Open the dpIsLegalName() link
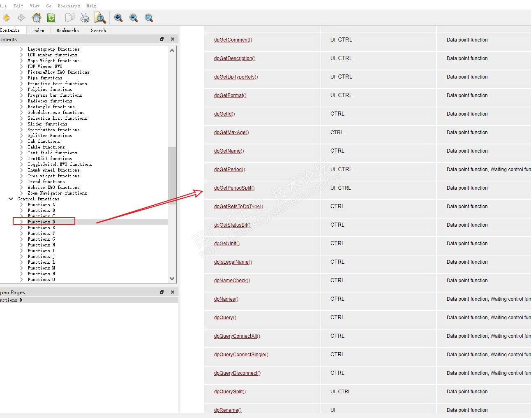531x418 pixels. tap(233, 262)
